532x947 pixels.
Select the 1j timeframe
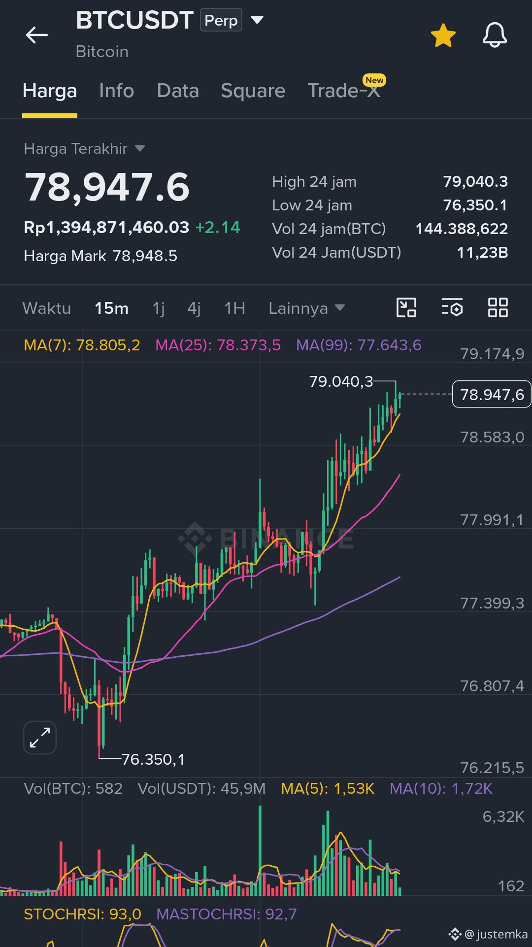click(x=159, y=308)
